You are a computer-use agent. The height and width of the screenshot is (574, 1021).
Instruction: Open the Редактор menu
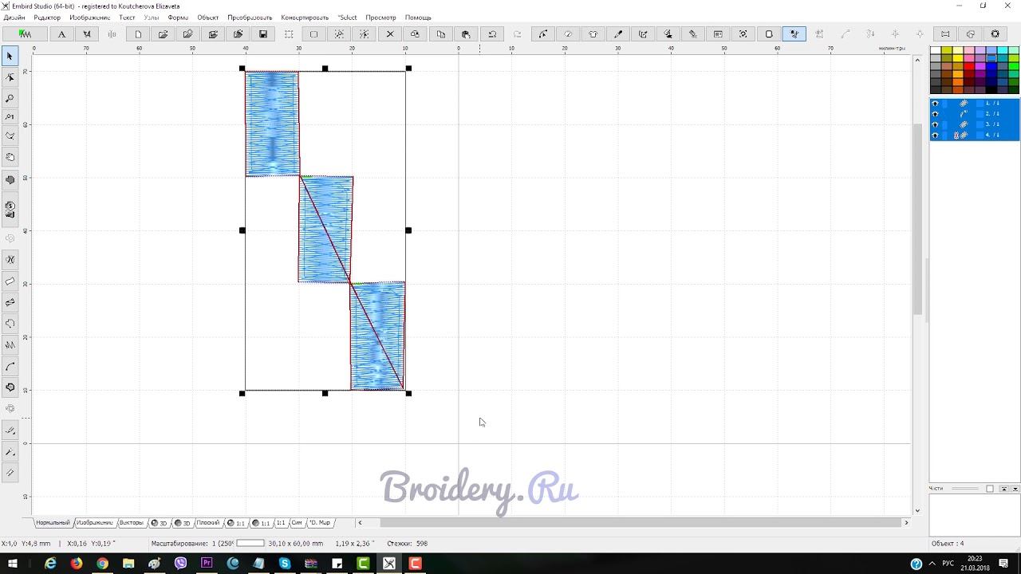[x=47, y=18]
